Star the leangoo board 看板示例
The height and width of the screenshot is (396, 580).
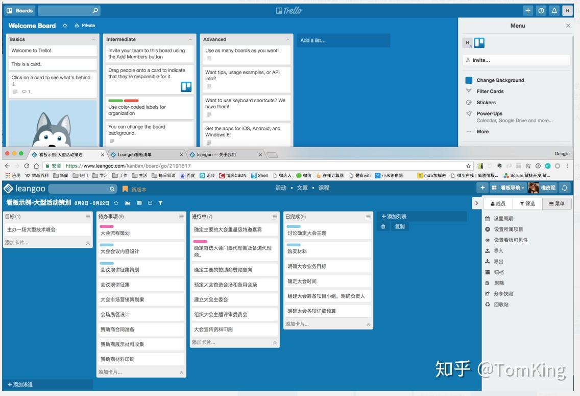pyautogui.click(x=116, y=203)
